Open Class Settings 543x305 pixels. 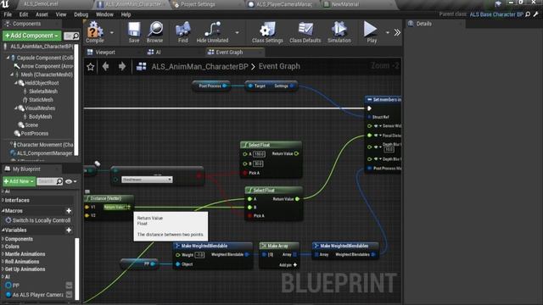(x=267, y=32)
